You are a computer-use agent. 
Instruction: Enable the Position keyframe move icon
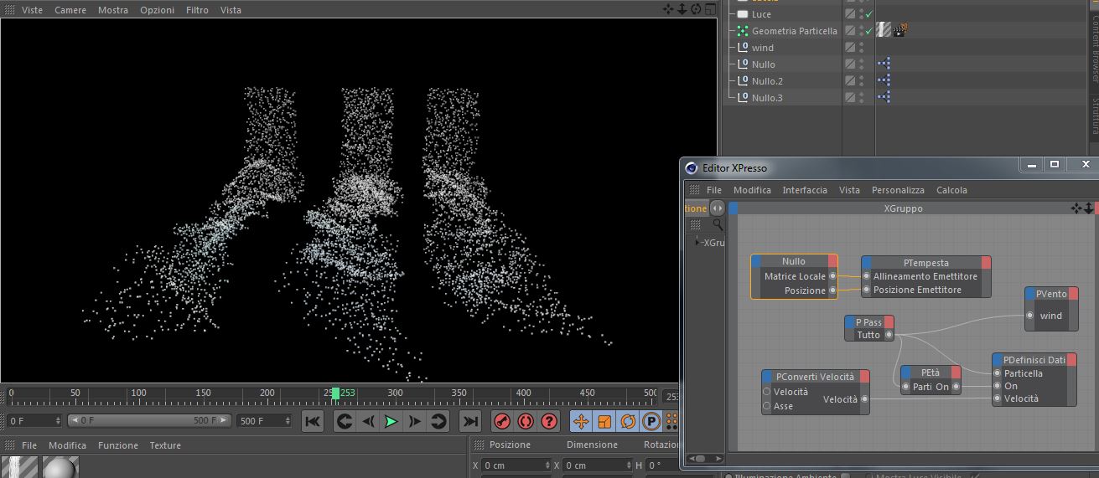581,422
